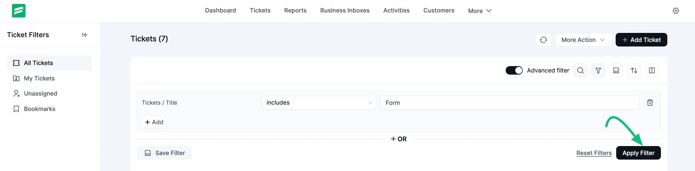Click the filter value field containing 'Form'

click(509, 103)
